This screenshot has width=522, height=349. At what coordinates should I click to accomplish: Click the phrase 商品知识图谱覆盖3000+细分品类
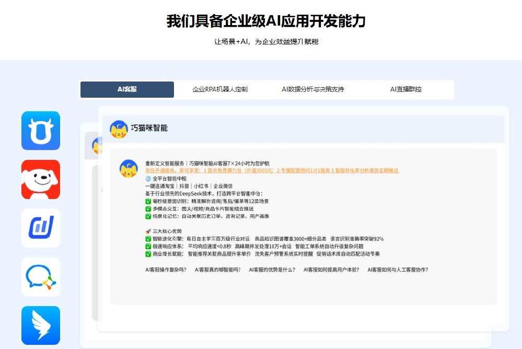(291, 239)
